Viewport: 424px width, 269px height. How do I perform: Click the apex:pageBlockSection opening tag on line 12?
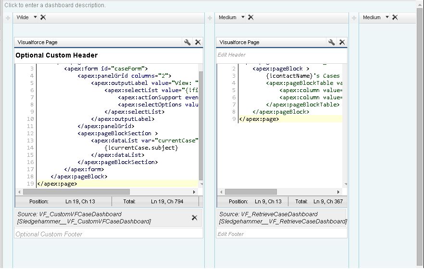pos(118,133)
